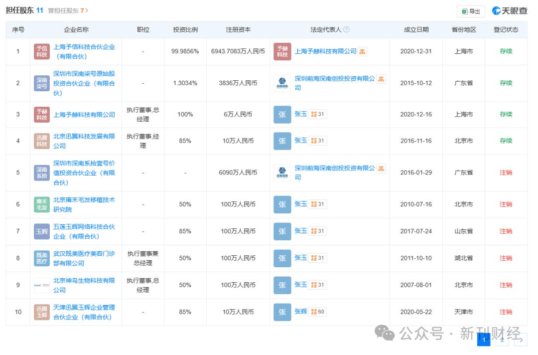Viewport: 538px width, 355px height.
Task: Click the 北京神鸟生物 logo thumbnail
Action: (x=42, y=285)
